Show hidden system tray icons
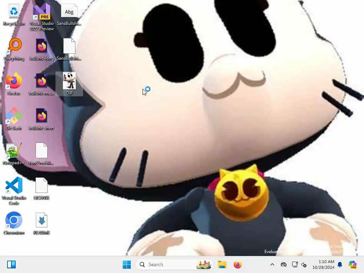Screen dimensions: 364x273 point(272,264)
